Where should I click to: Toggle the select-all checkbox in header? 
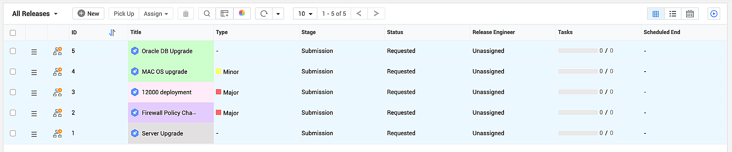tap(13, 33)
